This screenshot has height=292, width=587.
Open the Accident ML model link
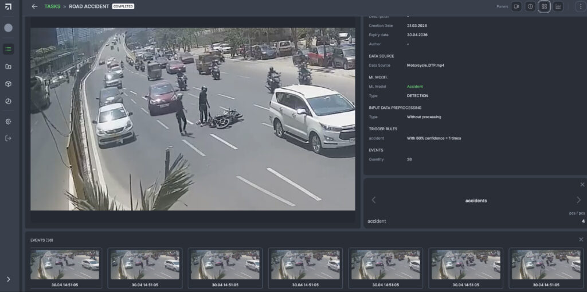(x=414, y=87)
